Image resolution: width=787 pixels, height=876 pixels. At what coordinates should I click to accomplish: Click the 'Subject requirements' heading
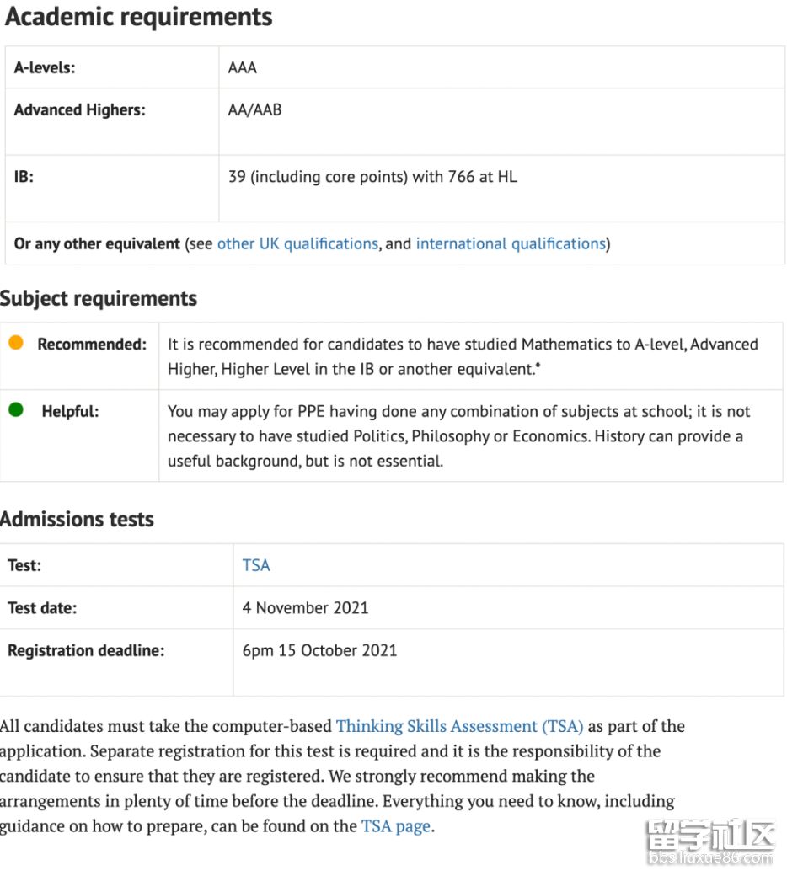click(x=99, y=298)
